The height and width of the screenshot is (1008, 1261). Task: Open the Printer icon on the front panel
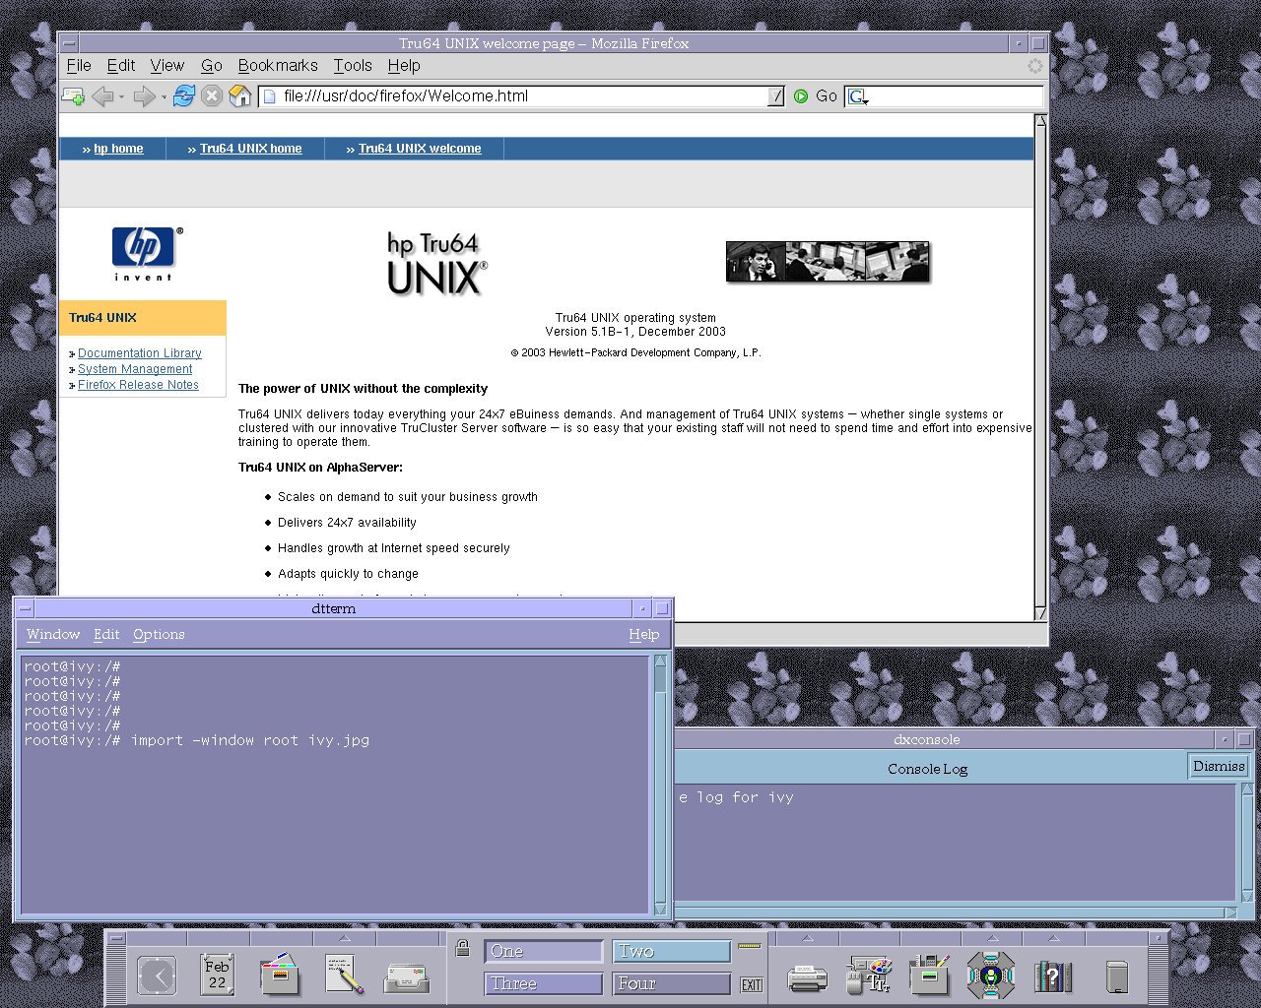point(807,977)
